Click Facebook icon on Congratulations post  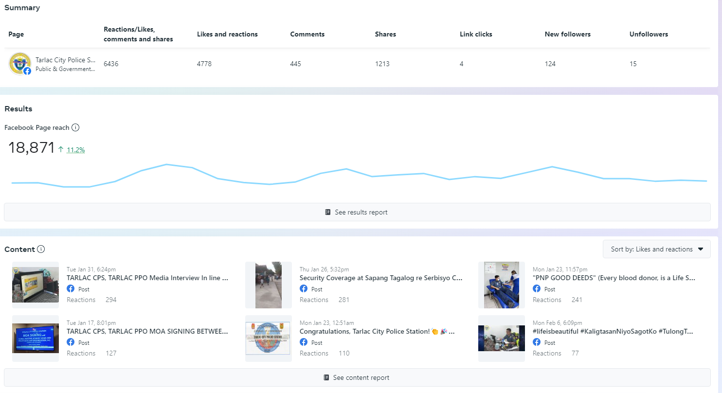(x=304, y=342)
